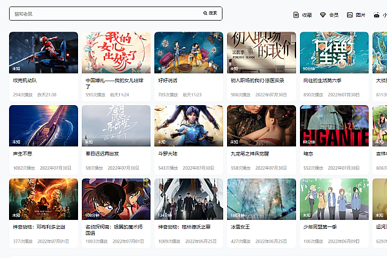387x258 pixels.
Task: Click the title 冰雪女王
Action: point(240,227)
